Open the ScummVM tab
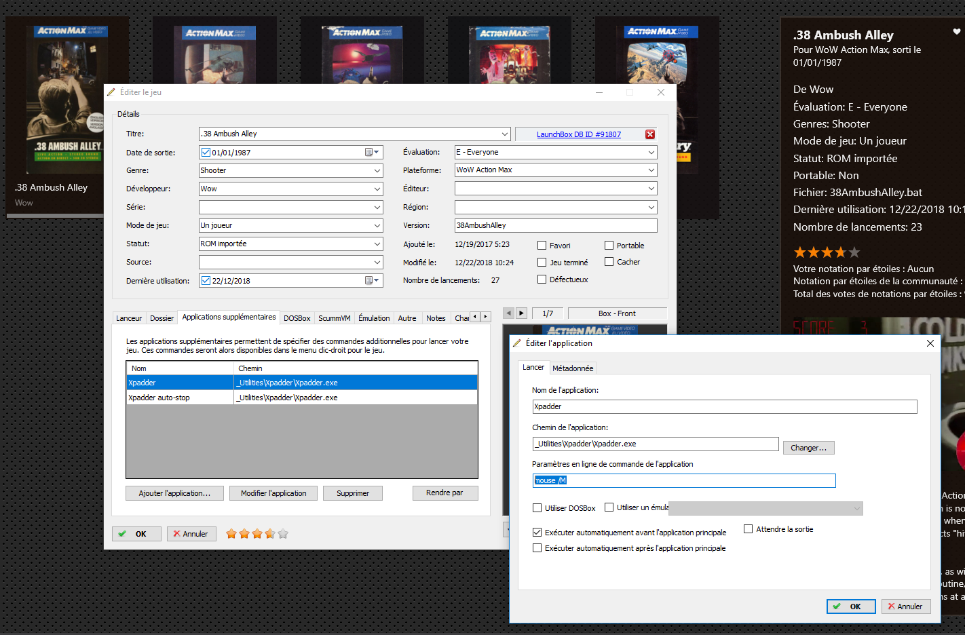The image size is (965, 635). [x=335, y=318]
